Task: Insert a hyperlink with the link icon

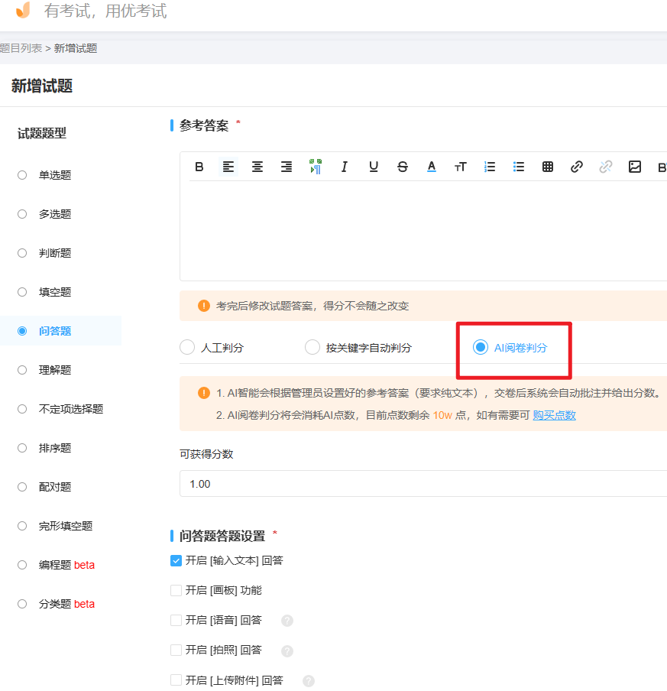Action: click(576, 167)
